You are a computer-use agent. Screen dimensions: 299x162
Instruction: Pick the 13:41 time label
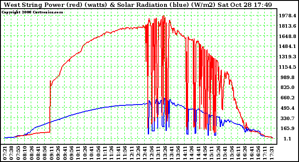pos(172,153)
